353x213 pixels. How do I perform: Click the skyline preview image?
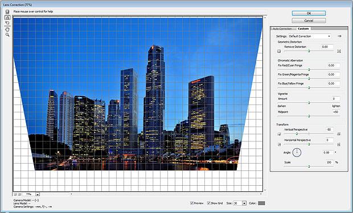(138, 94)
